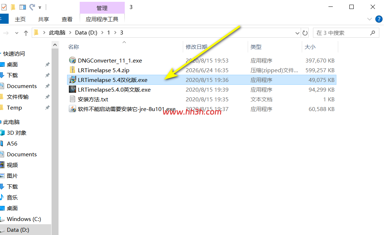The width and height of the screenshot is (384, 235).
Task: Open pinned 文件传输 folder
Action: 18,97
